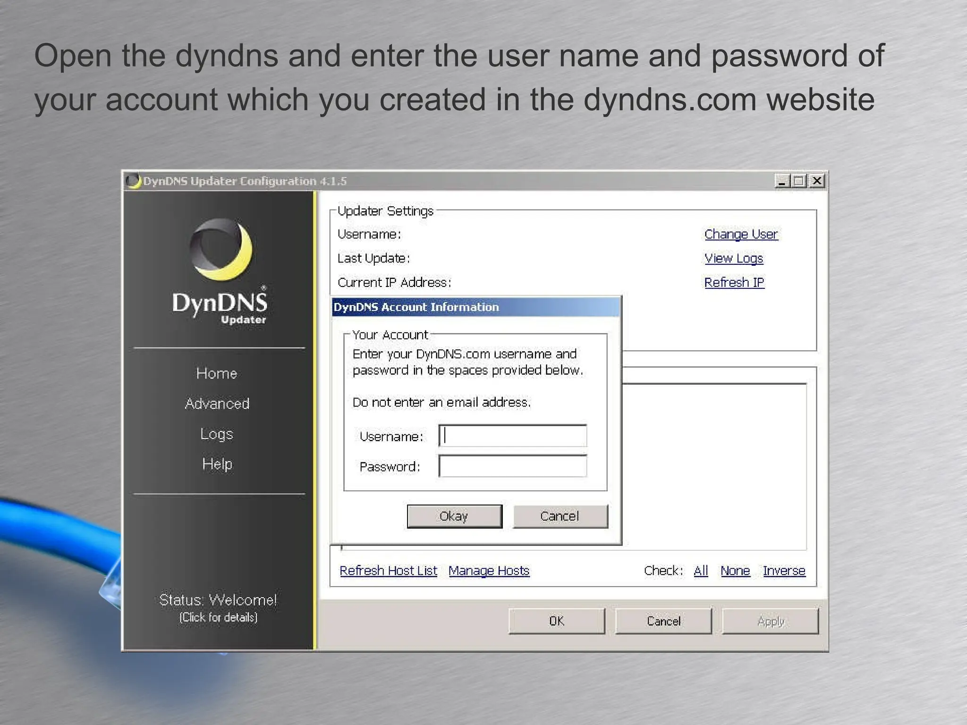
Task: Click the DynDNS Updater crescent logo
Action: [221, 249]
